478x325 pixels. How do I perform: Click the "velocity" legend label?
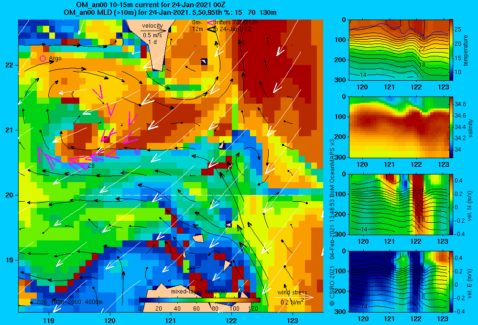point(152,26)
